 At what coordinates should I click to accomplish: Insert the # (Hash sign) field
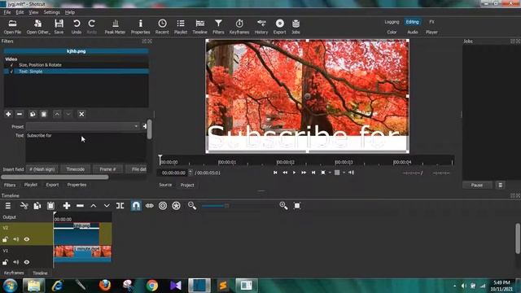point(42,169)
